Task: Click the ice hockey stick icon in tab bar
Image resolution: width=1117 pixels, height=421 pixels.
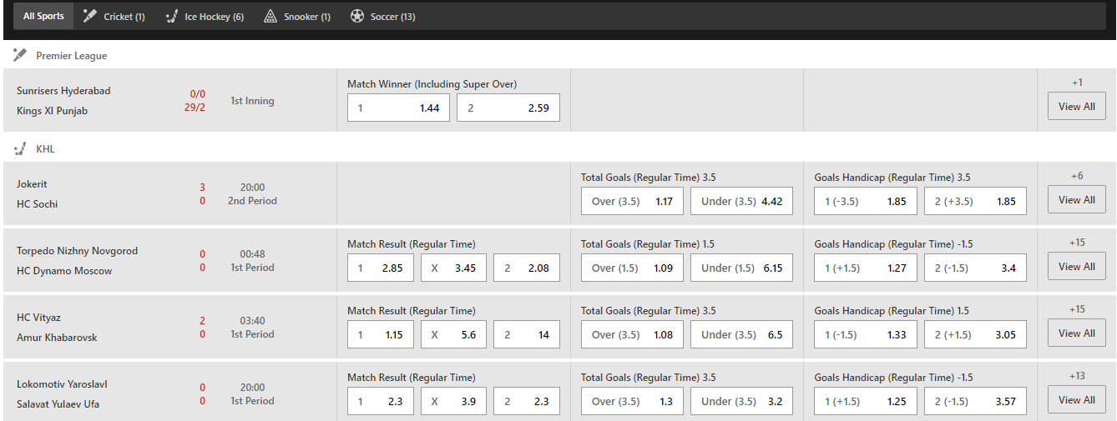Action: (172, 16)
